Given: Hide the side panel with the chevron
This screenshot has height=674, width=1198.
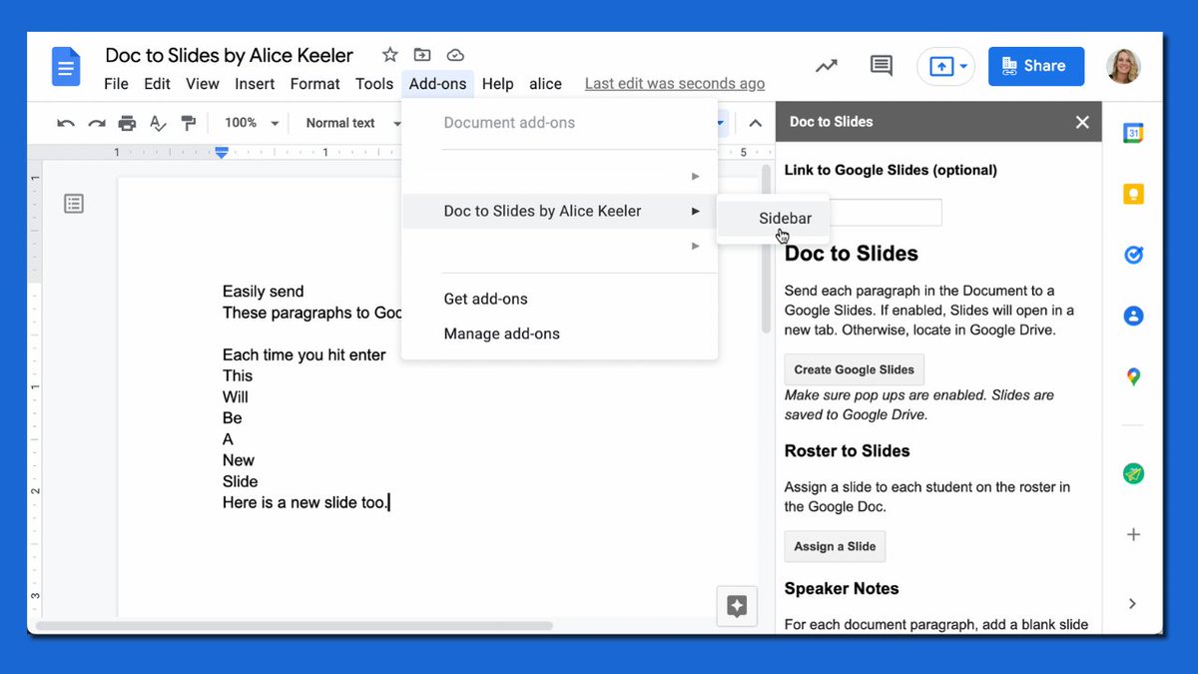Looking at the screenshot, I should point(1133,603).
